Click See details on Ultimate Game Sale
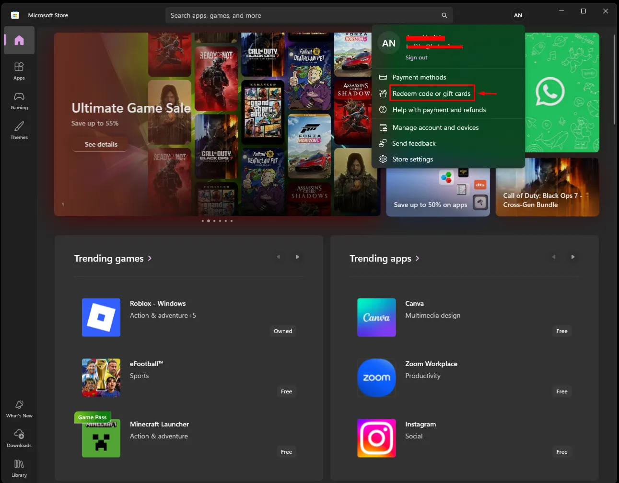 click(101, 144)
